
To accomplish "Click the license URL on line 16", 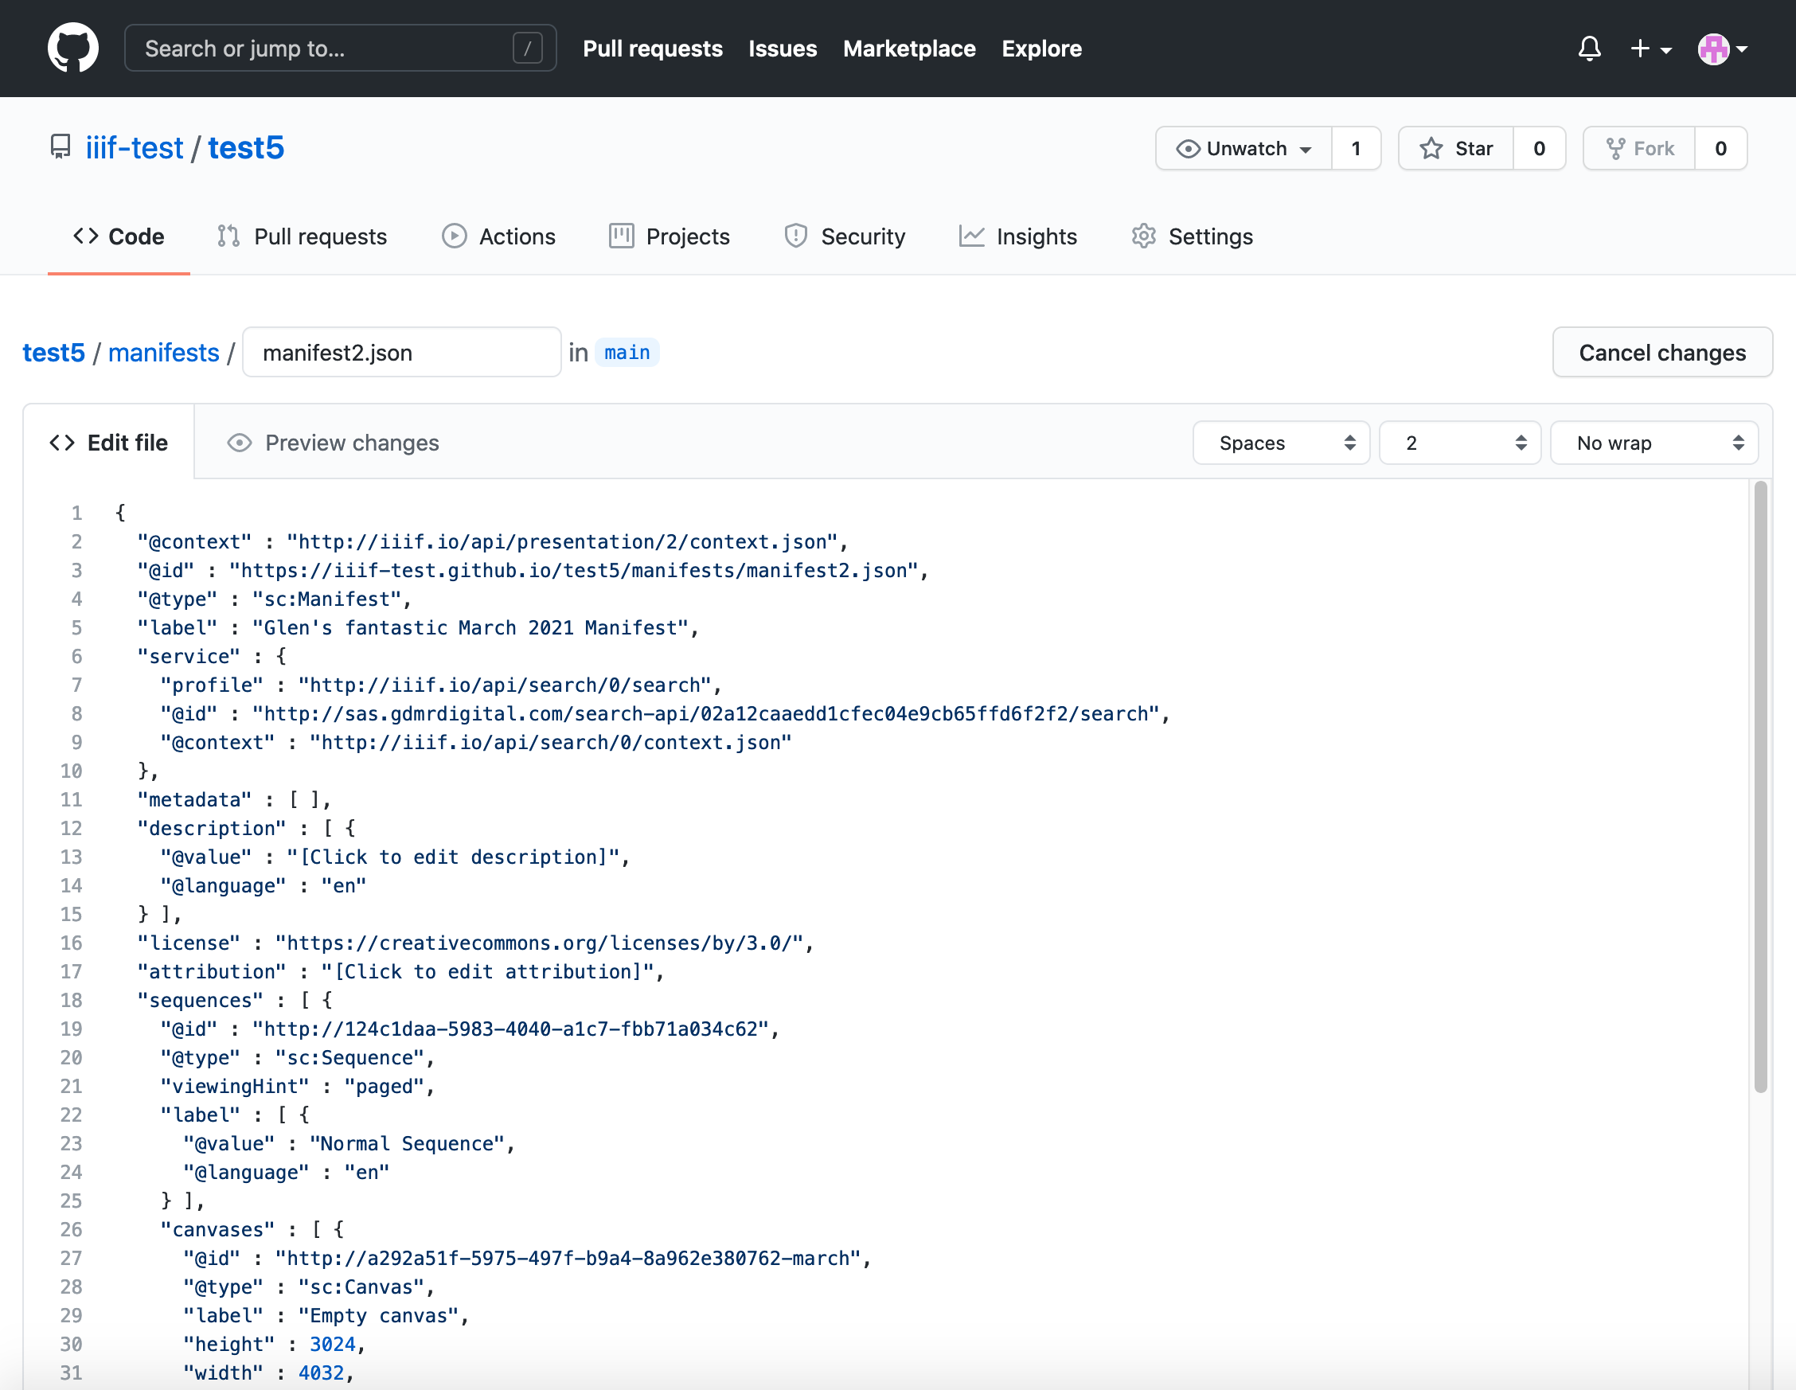I will [x=539, y=943].
